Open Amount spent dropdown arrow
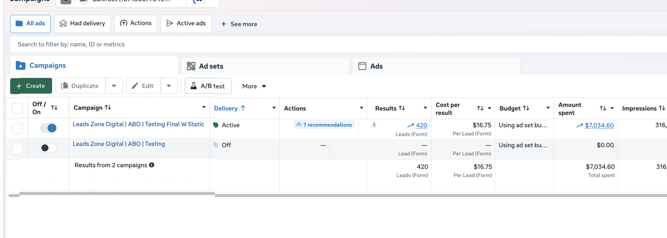Screen dimensions: 667x238 (x=612, y=108)
